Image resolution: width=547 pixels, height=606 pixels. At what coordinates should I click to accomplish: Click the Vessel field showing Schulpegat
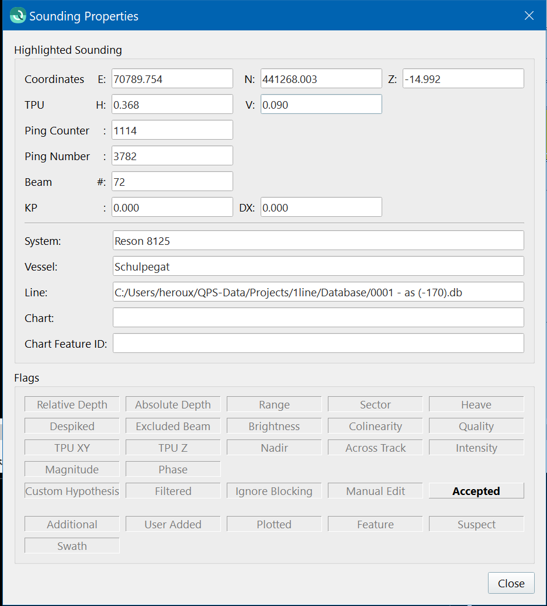tap(318, 266)
